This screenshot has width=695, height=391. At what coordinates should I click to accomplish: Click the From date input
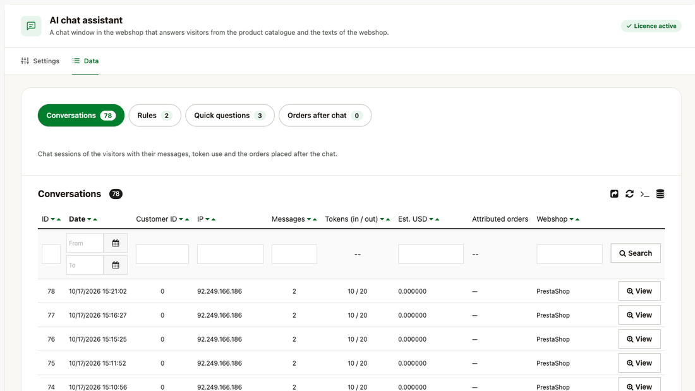(x=85, y=243)
